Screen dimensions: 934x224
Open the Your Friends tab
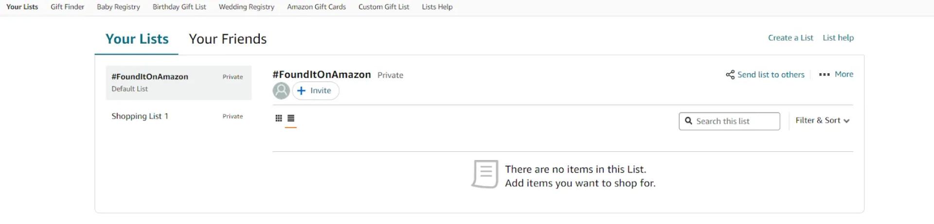[x=228, y=39]
